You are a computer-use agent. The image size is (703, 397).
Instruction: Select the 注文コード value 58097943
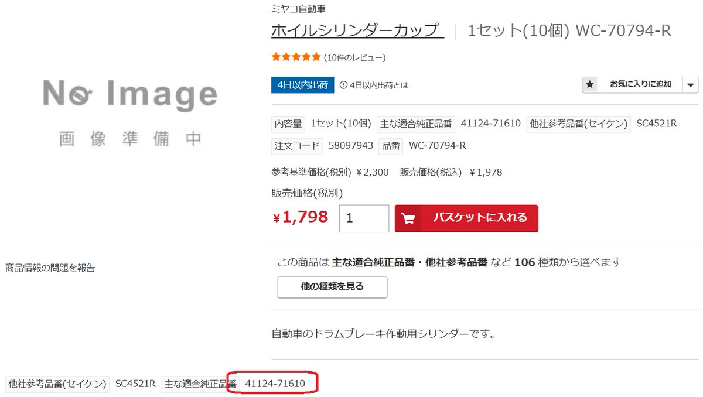[x=351, y=145]
